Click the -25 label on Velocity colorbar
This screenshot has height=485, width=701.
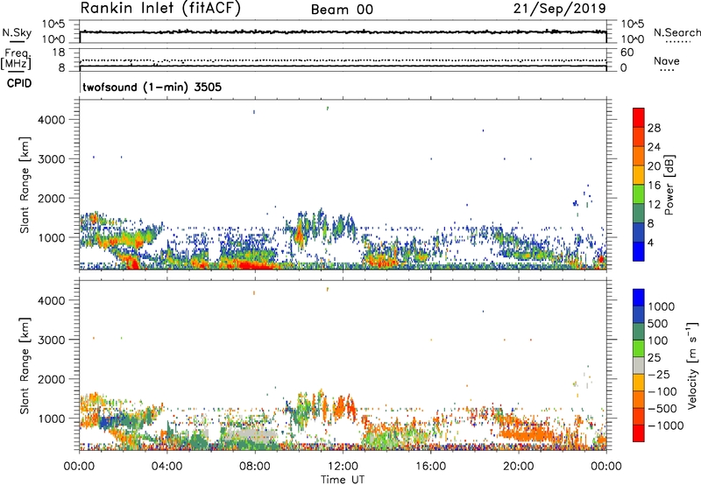click(658, 375)
